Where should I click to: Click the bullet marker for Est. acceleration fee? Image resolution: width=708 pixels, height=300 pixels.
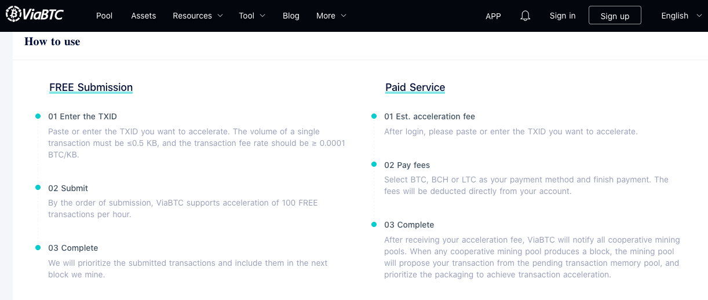(374, 116)
